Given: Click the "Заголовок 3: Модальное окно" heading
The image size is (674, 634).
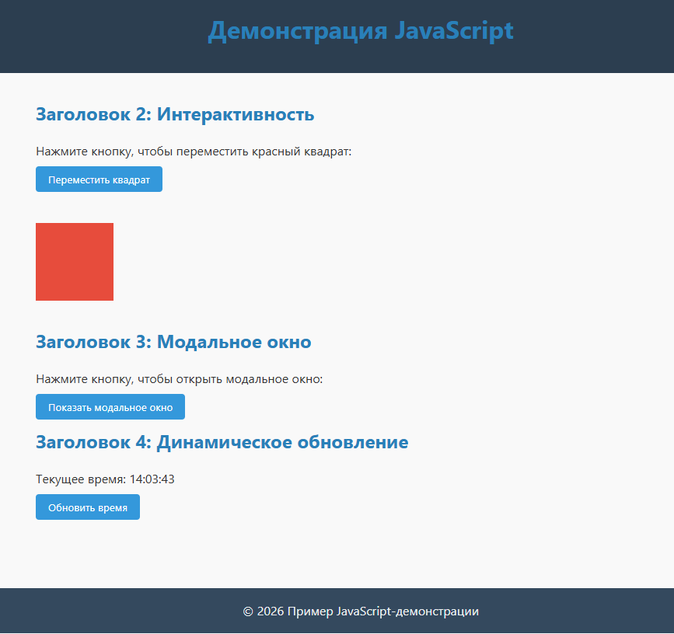Looking at the screenshot, I should (x=173, y=343).
